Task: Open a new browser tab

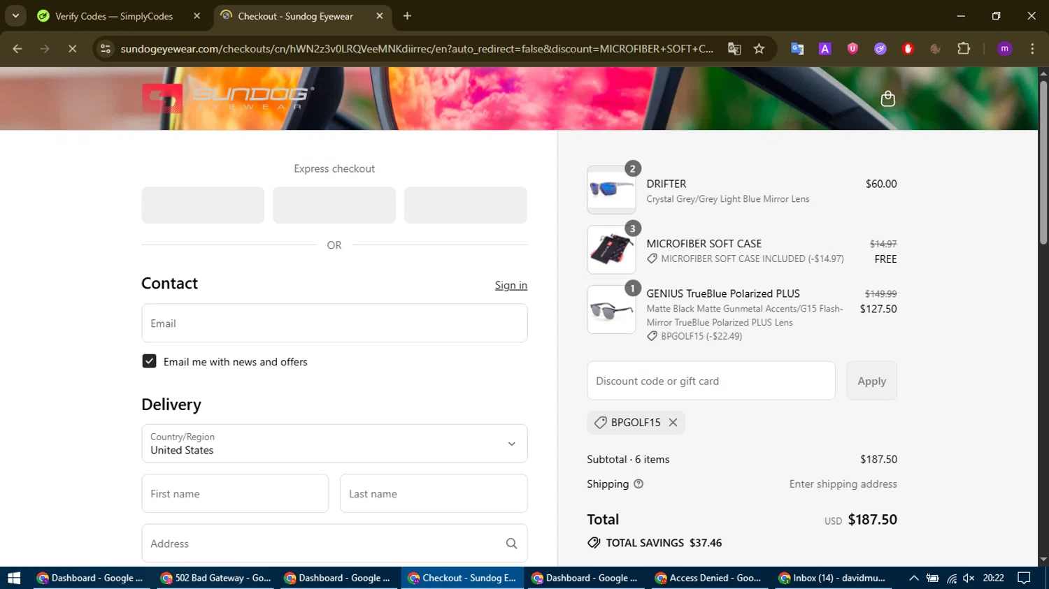Action: pos(407,16)
